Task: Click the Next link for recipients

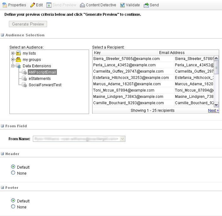Action: (213, 111)
